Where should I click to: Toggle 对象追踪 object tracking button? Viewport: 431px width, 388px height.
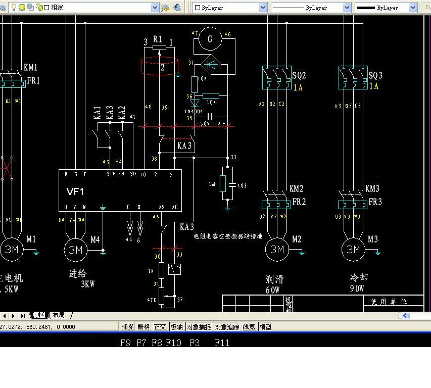pos(227,327)
